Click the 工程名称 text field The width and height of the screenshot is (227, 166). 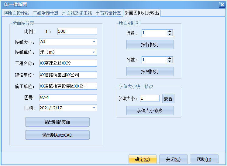click(x=68, y=63)
